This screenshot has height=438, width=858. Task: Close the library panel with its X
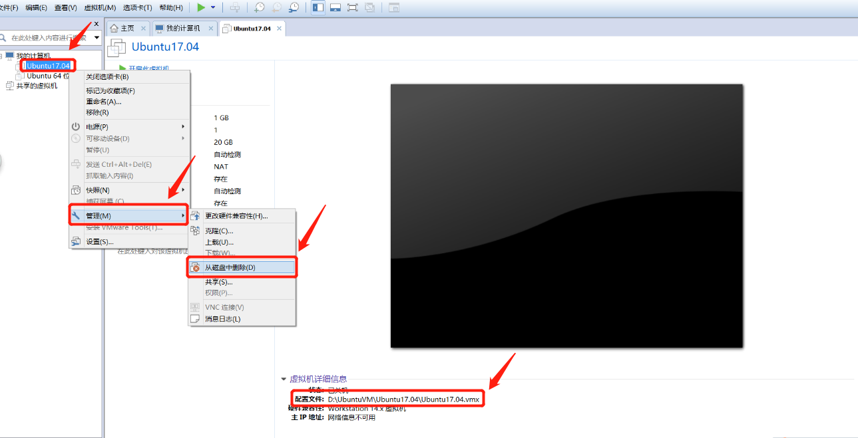96,24
